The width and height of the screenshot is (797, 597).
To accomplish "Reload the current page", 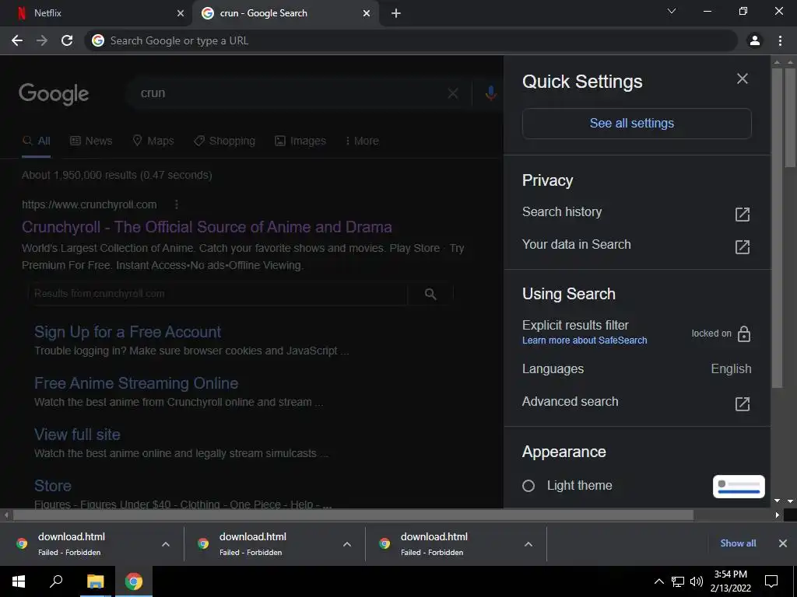I will pyautogui.click(x=67, y=40).
